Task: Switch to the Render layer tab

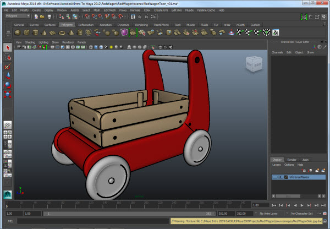Action: coord(291,160)
